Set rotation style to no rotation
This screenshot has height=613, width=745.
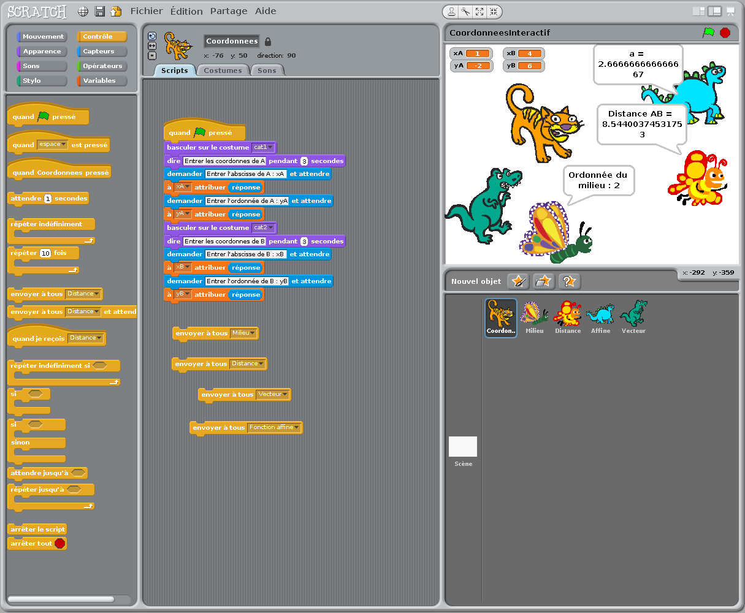coord(152,56)
